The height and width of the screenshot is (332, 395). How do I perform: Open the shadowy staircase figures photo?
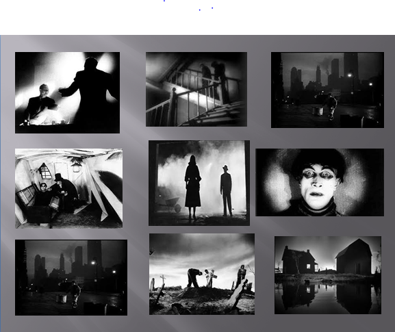196,89
